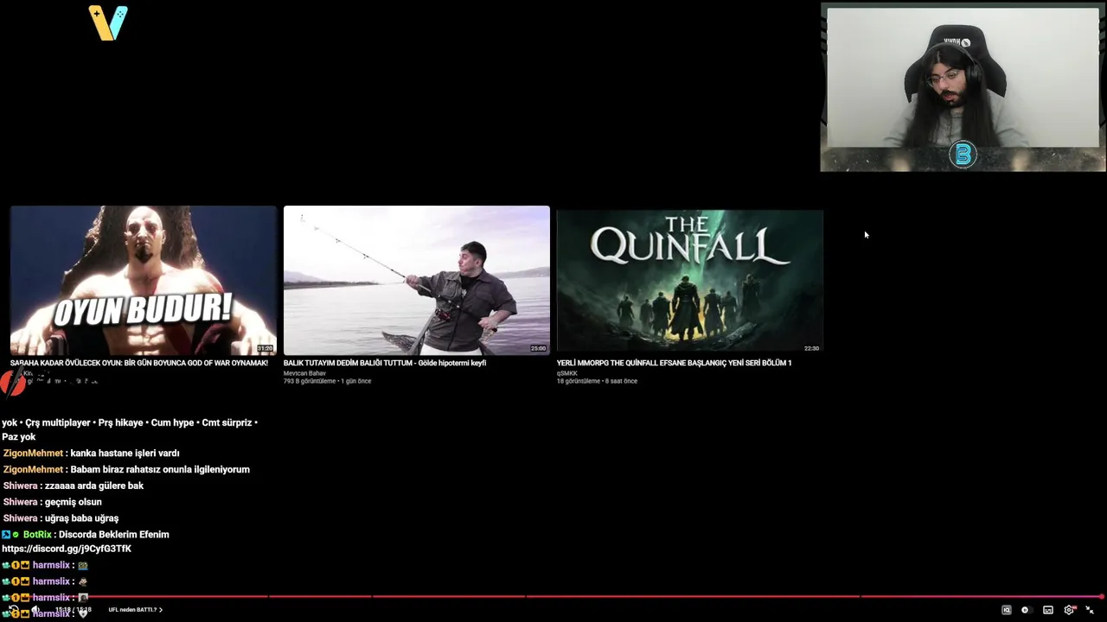Open the 'UFL neden BATTI?' chapter list
Image resolution: width=1107 pixels, height=622 pixels.
136,610
